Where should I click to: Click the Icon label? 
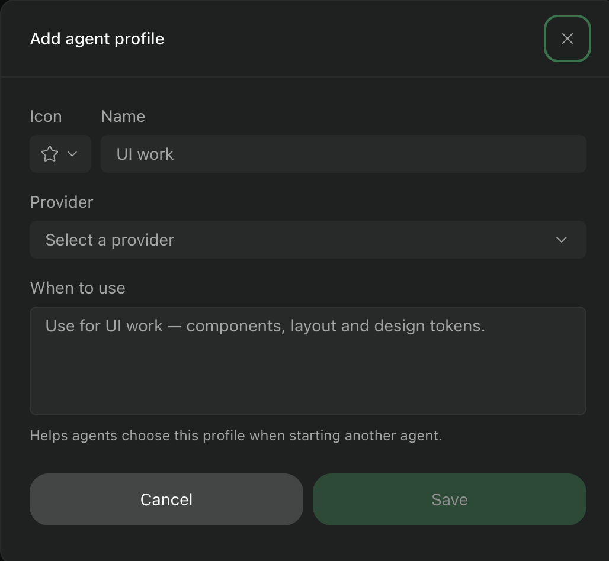(x=46, y=117)
